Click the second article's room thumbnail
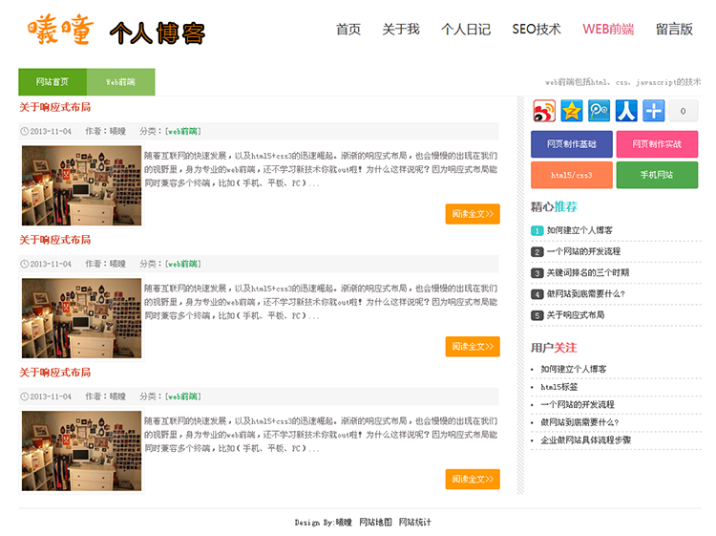716x536 pixels. tap(82, 318)
